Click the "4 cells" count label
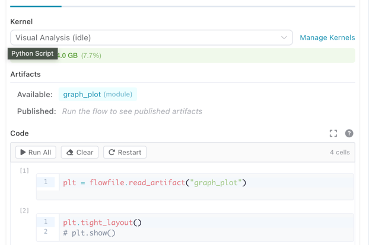This screenshot has height=245, width=369. (x=339, y=152)
